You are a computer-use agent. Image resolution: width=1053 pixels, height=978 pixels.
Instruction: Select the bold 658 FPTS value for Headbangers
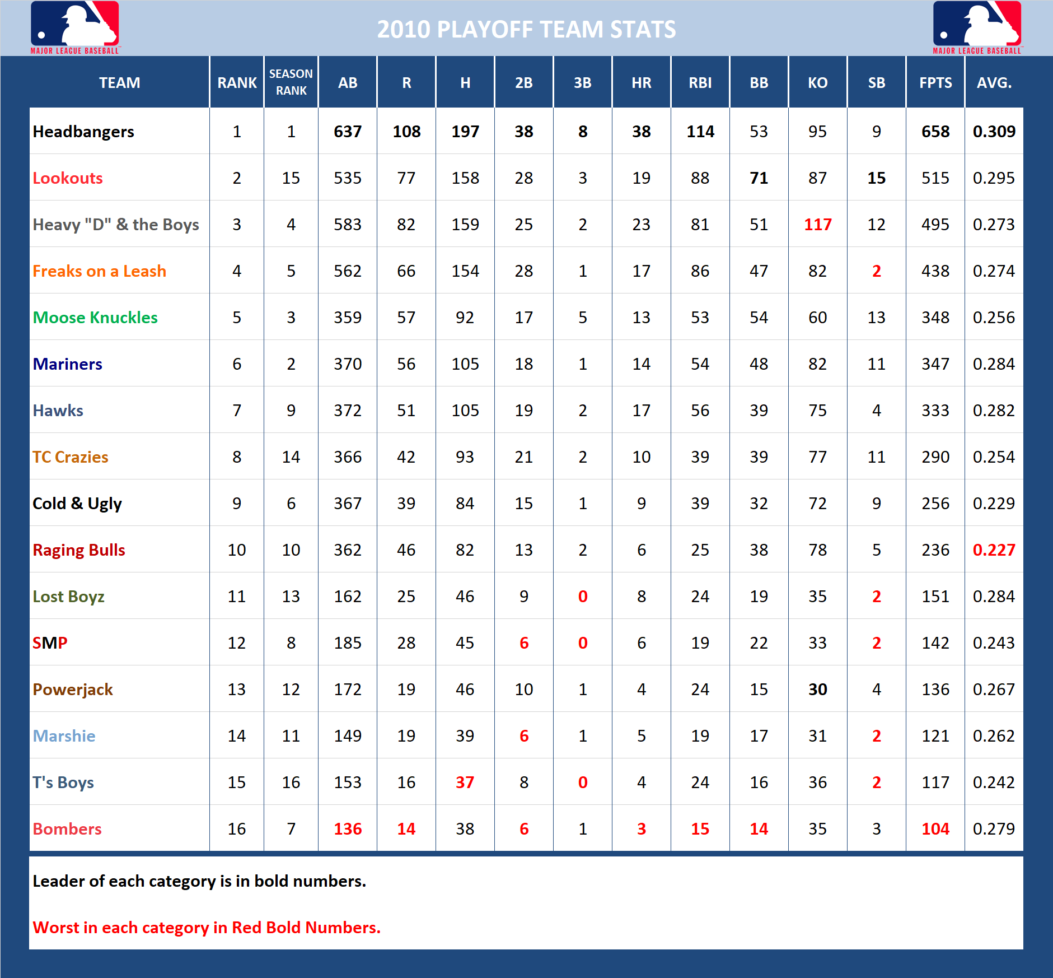point(935,132)
